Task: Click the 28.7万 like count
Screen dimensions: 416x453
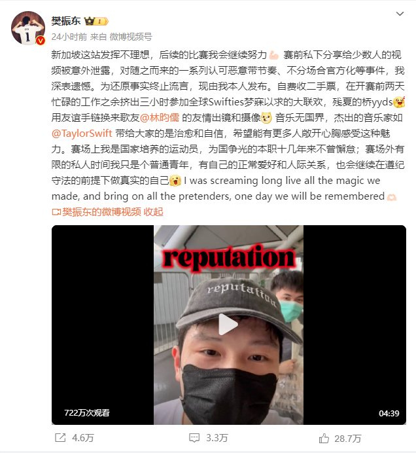Action: click(x=348, y=439)
